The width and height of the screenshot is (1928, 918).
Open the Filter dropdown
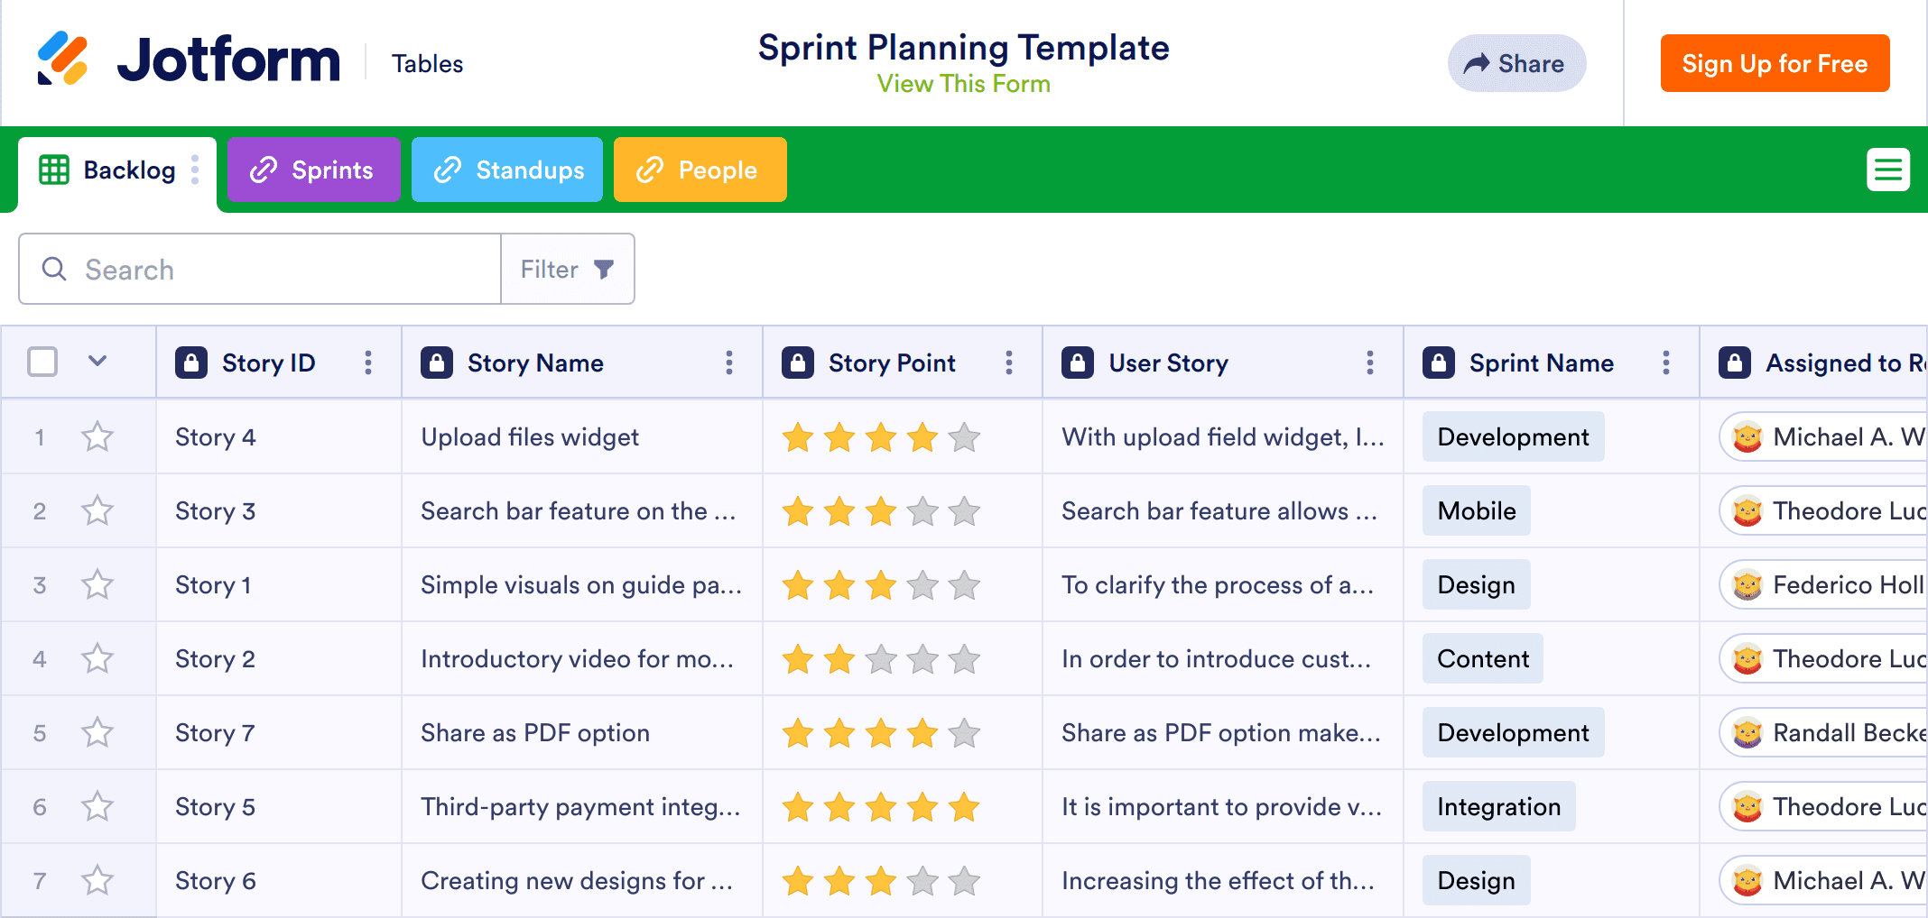tap(567, 269)
